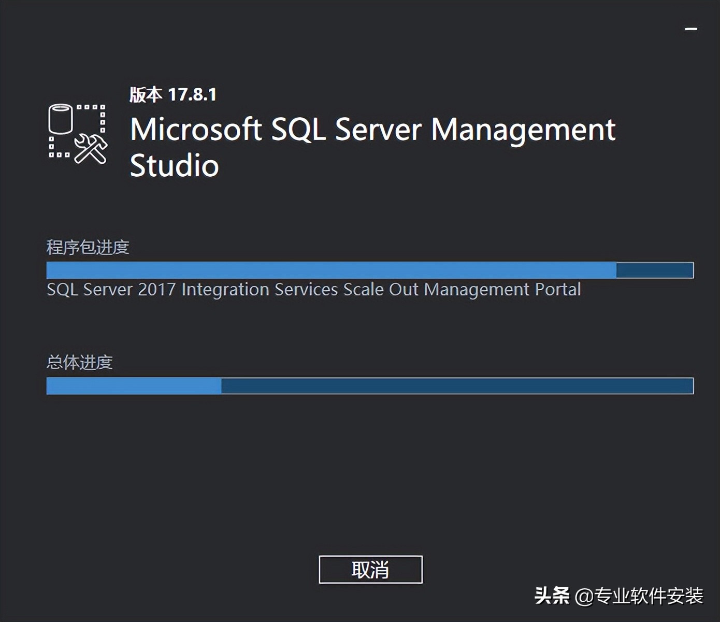The image size is (720, 622).
Task: Click the word Microsoft in the title
Action: coord(196,129)
